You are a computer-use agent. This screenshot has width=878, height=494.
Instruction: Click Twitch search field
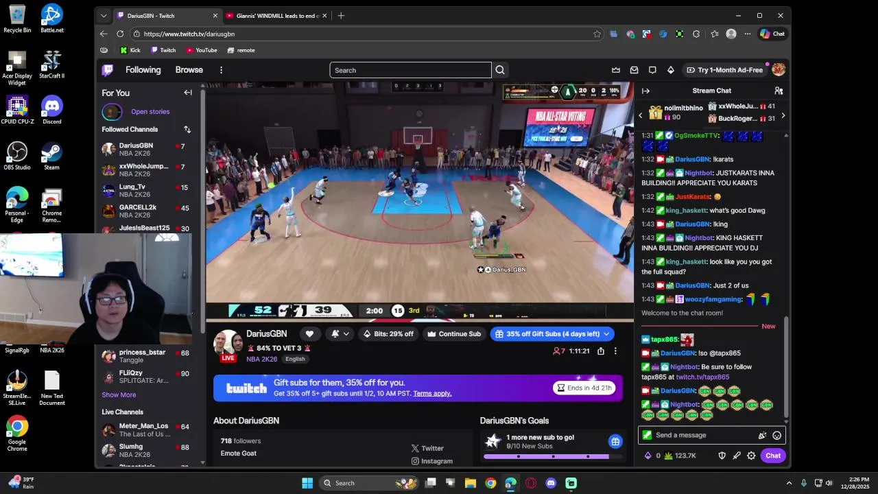(x=410, y=70)
